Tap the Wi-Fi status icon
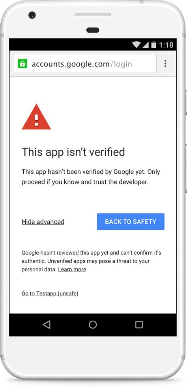187x388 pixels. click(137, 45)
